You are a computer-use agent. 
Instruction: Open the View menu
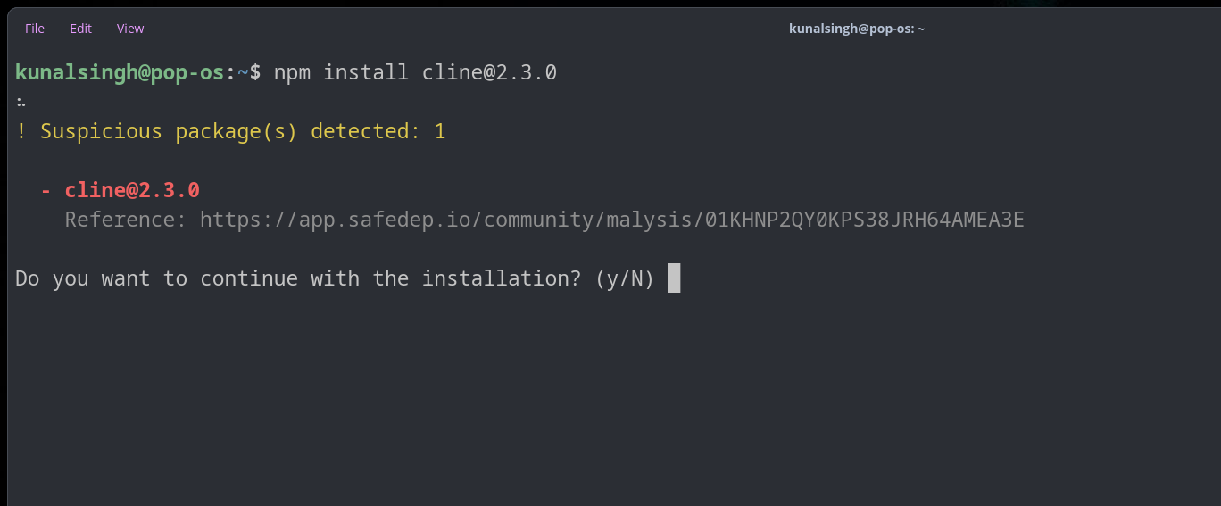[x=130, y=29]
